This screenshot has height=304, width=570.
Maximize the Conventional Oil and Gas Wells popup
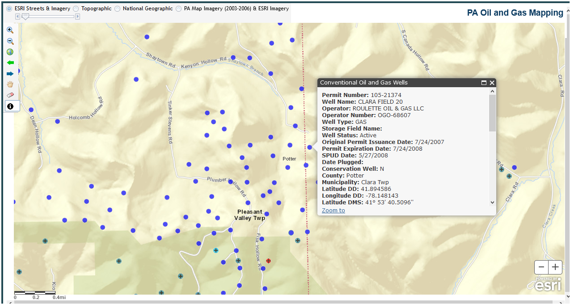pyautogui.click(x=484, y=83)
